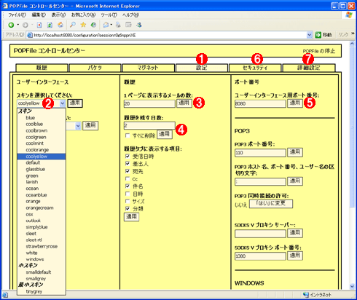Click the 移動 go button
The height and width of the screenshot is (300, 357).
pyautogui.click(x=323, y=35)
